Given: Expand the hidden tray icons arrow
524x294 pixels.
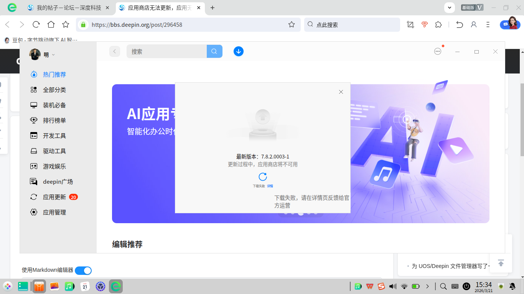Looking at the screenshot, I should (x=427, y=286).
